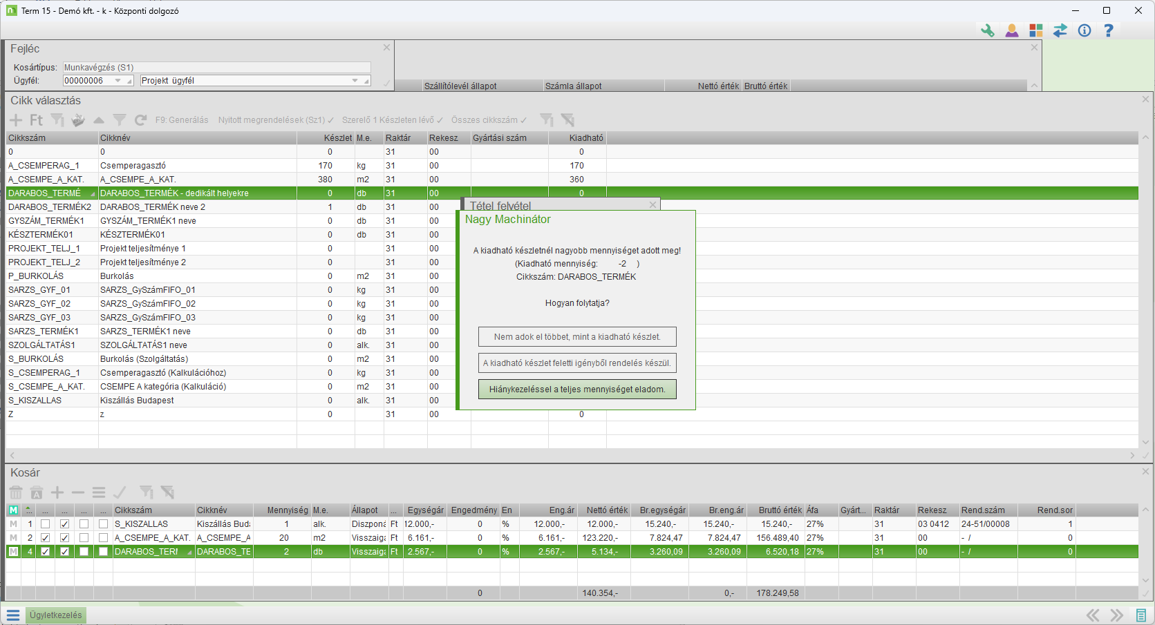The width and height of the screenshot is (1155, 625).
Task: Open the circled info icon
Action: [1084, 30]
